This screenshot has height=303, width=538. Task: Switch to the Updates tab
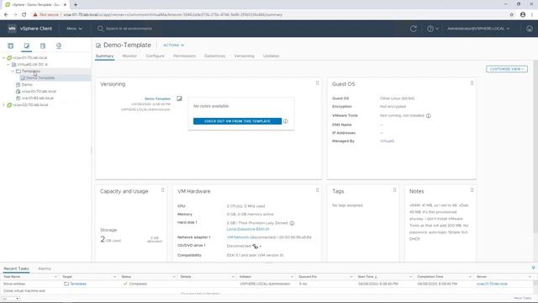[271, 56]
